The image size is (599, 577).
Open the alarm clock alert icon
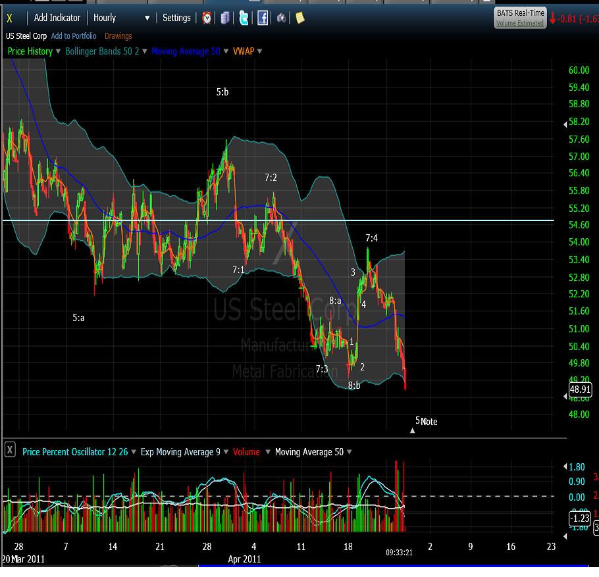pos(207,18)
